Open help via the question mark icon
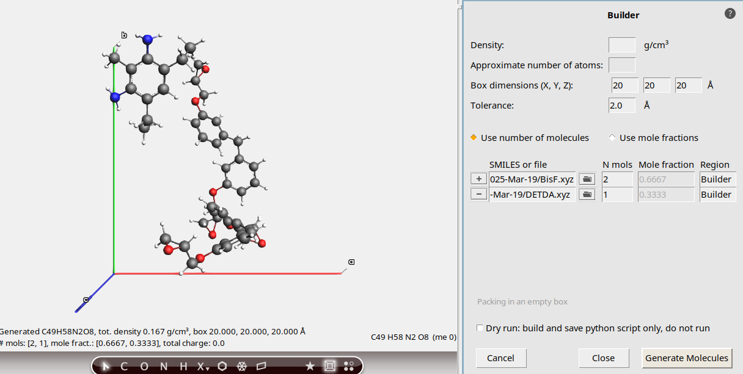The image size is (743, 374). click(730, 13)
